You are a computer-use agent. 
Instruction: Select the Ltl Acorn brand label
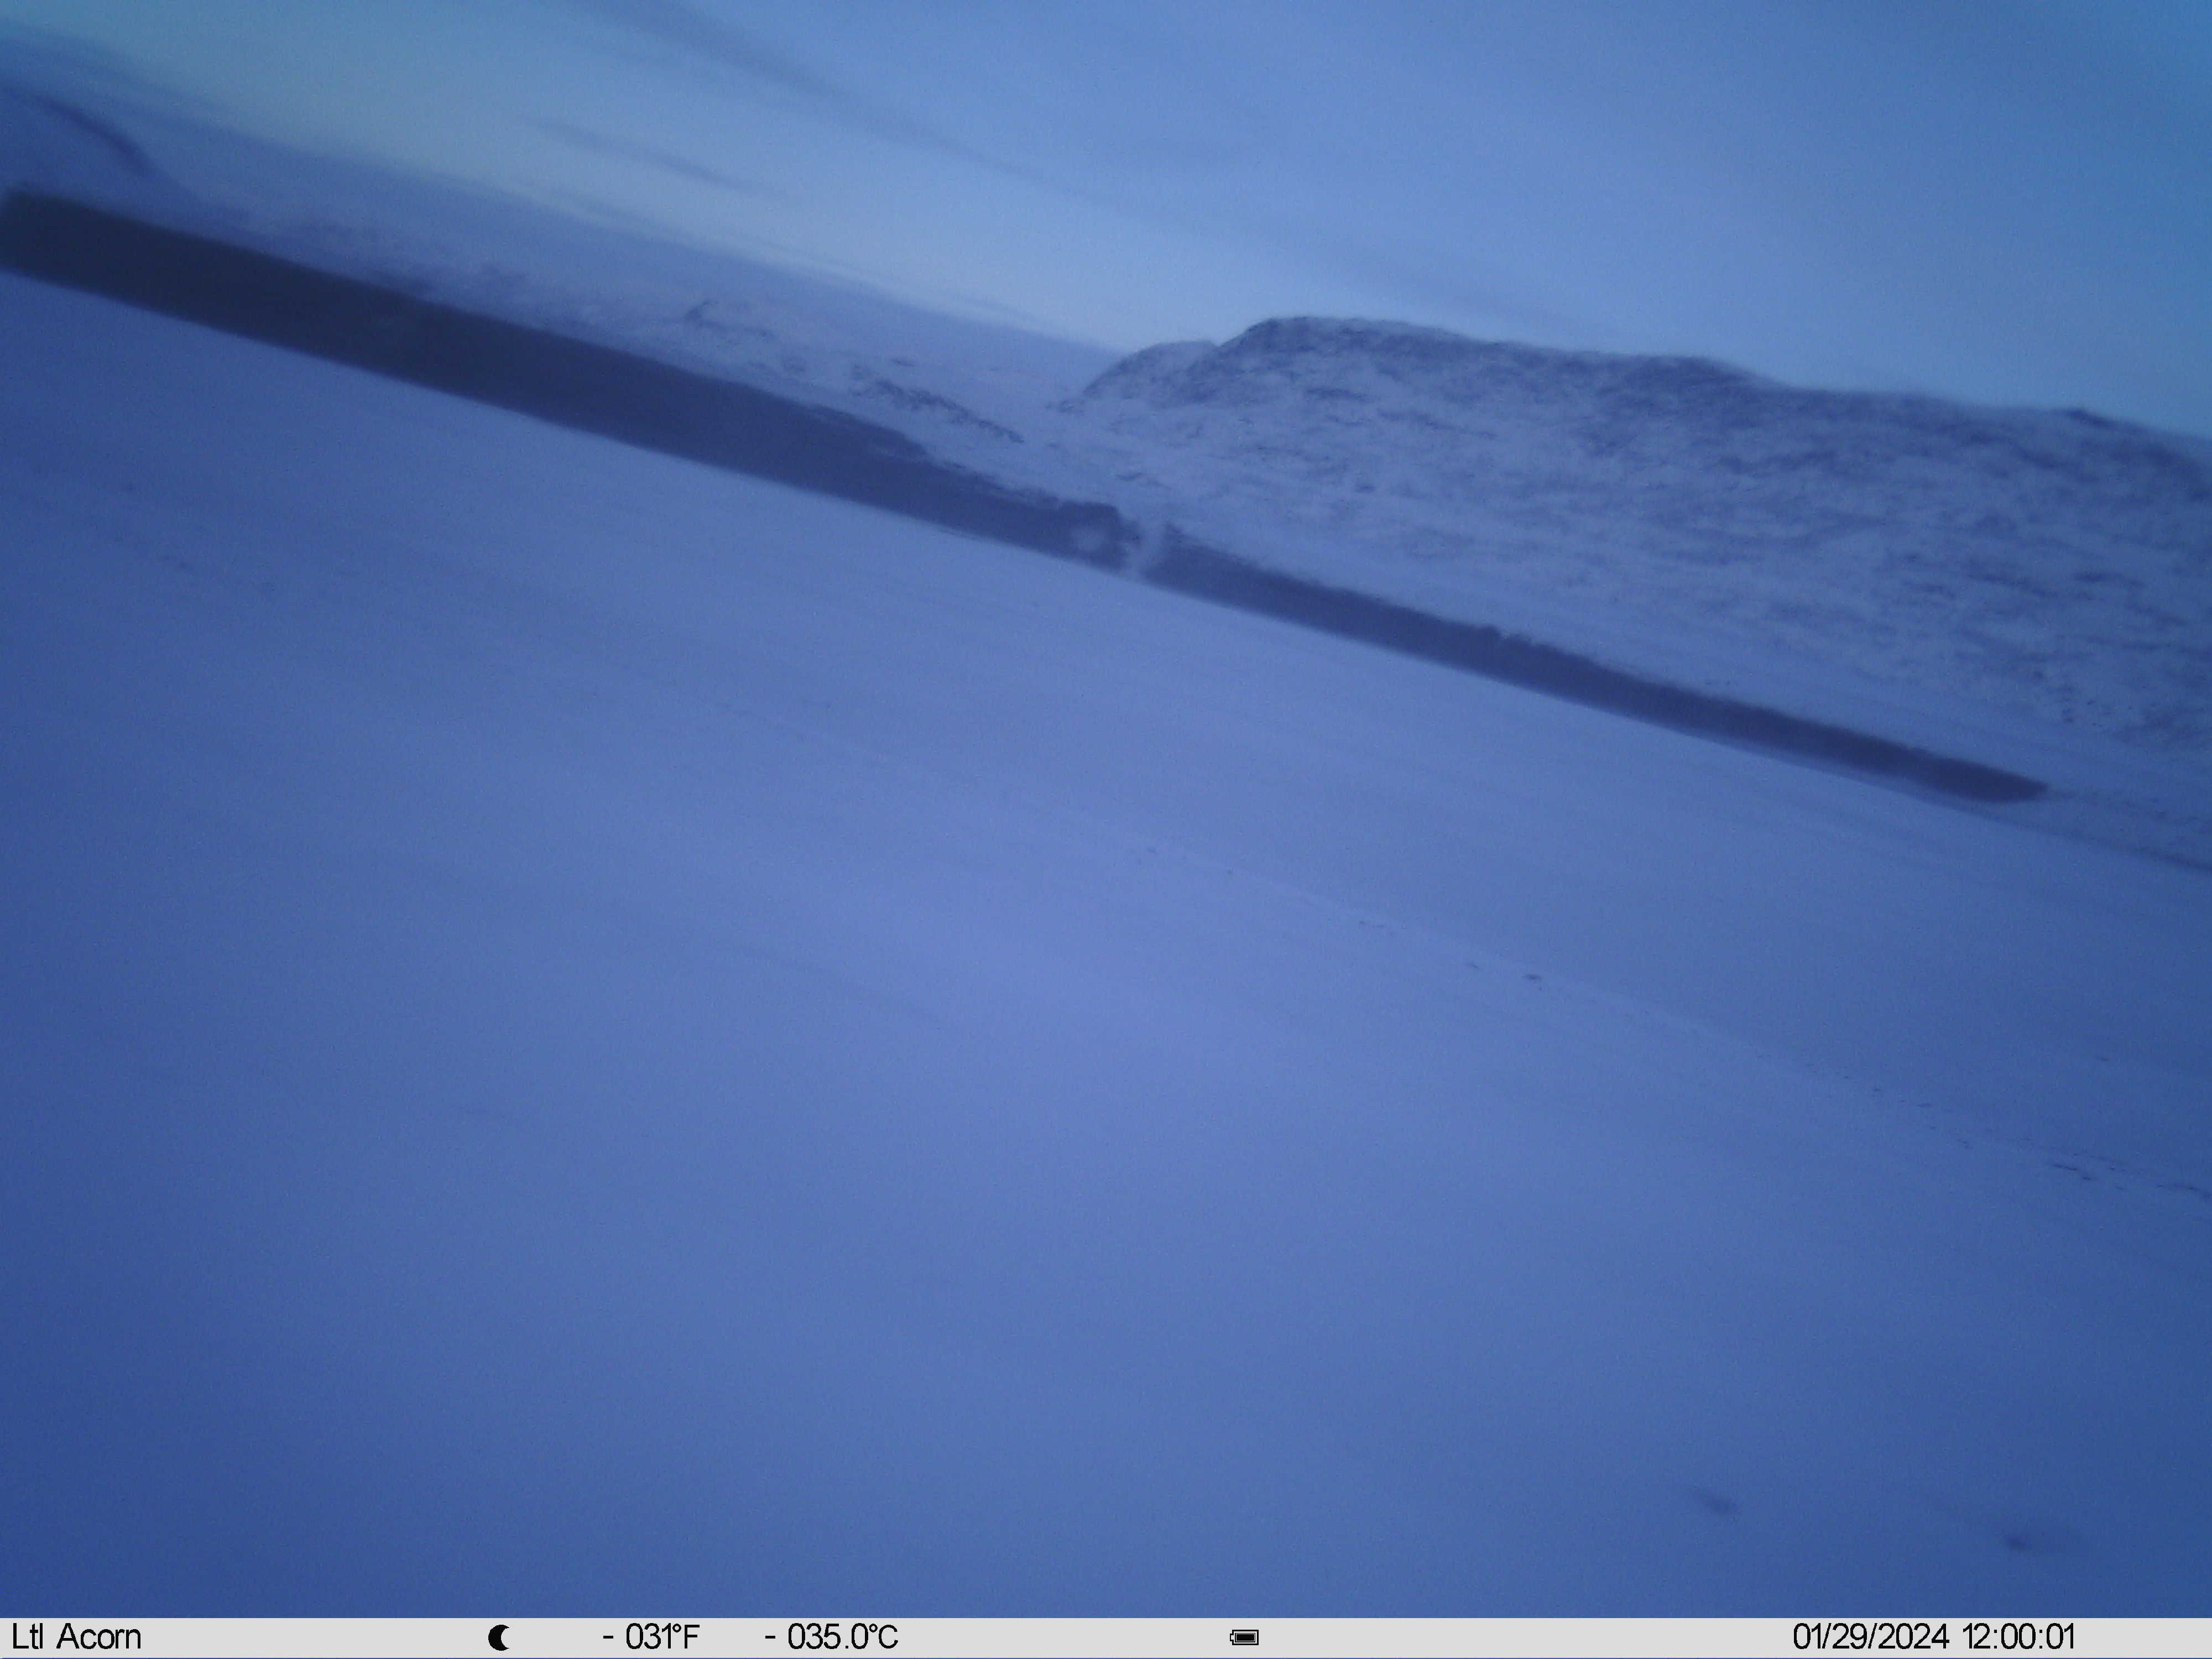(76, 1638)
